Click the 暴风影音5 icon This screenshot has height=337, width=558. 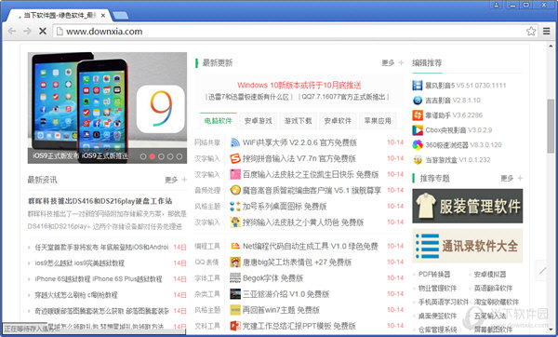(x=418, y=86)
